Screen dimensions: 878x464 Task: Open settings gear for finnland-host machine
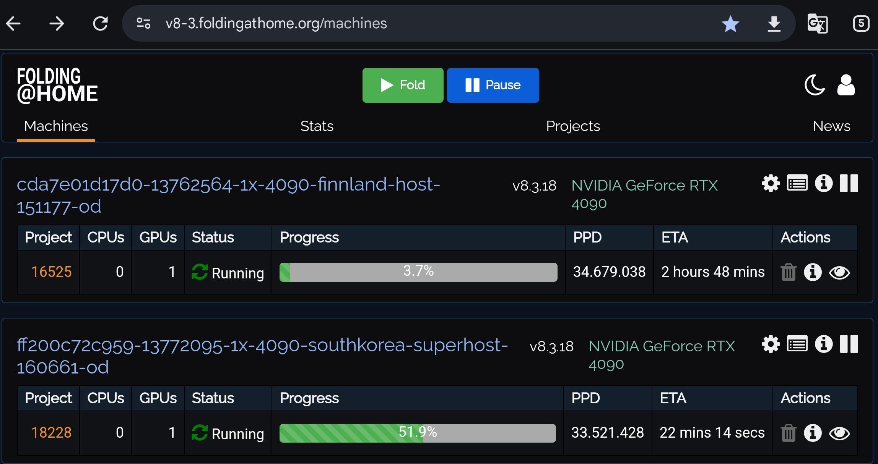point(771,183)
